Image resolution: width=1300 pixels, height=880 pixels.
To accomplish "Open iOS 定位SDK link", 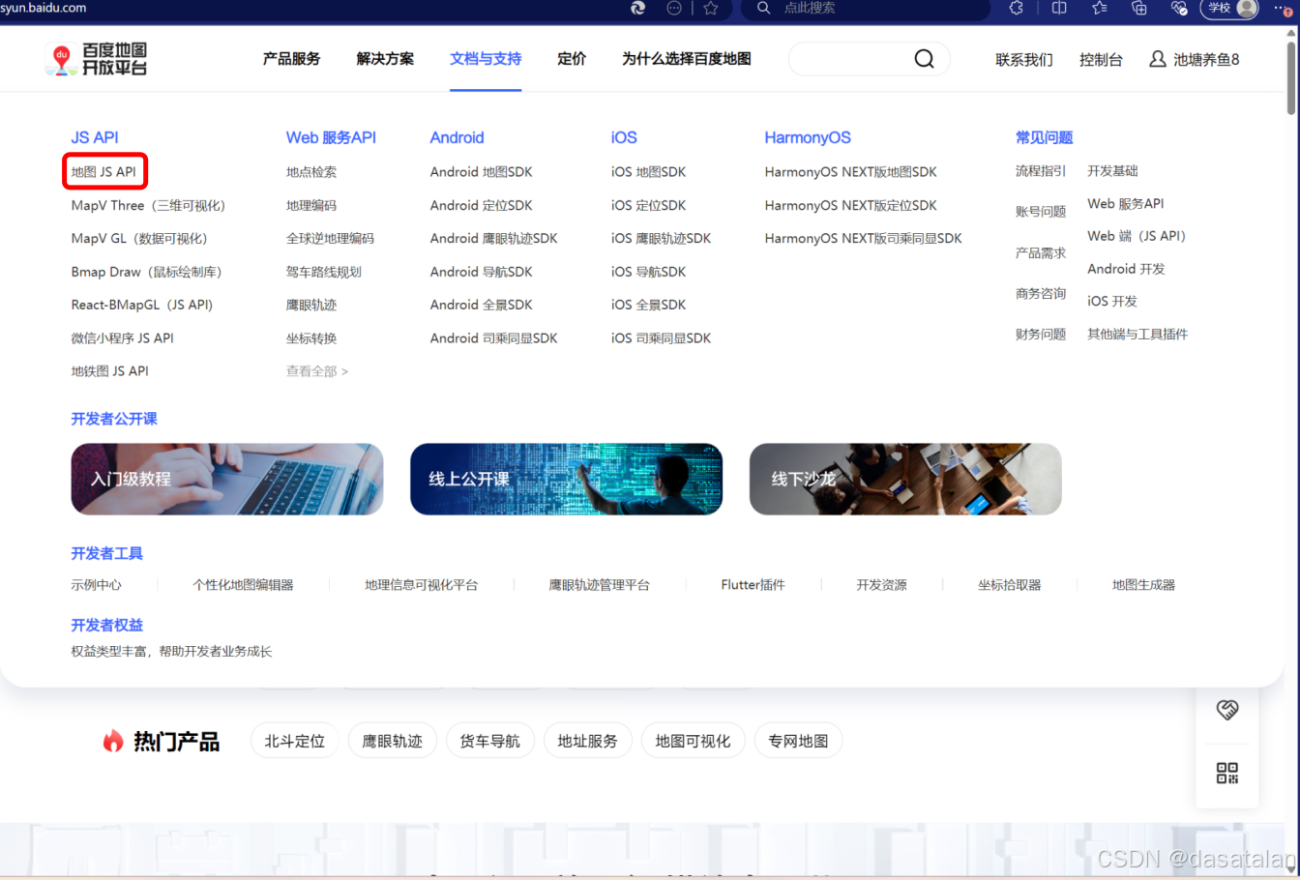I will point(648,205).
